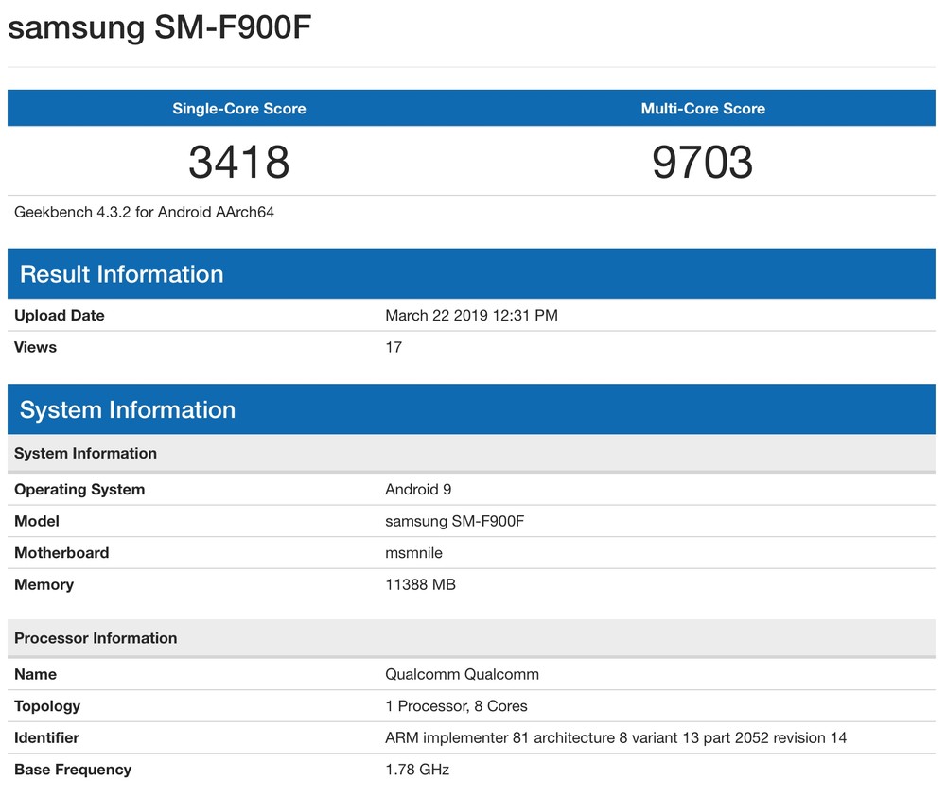Click the Geekbench 4.3.2 for Android version text
The width and height of the screenshot is (946, 797).
pyautogui.click(x=144, y=213)
